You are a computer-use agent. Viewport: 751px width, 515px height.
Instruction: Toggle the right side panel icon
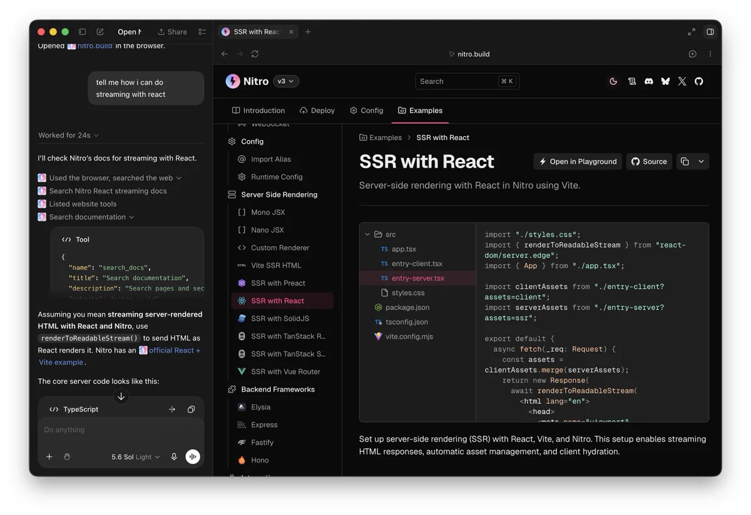coord(710,32)
